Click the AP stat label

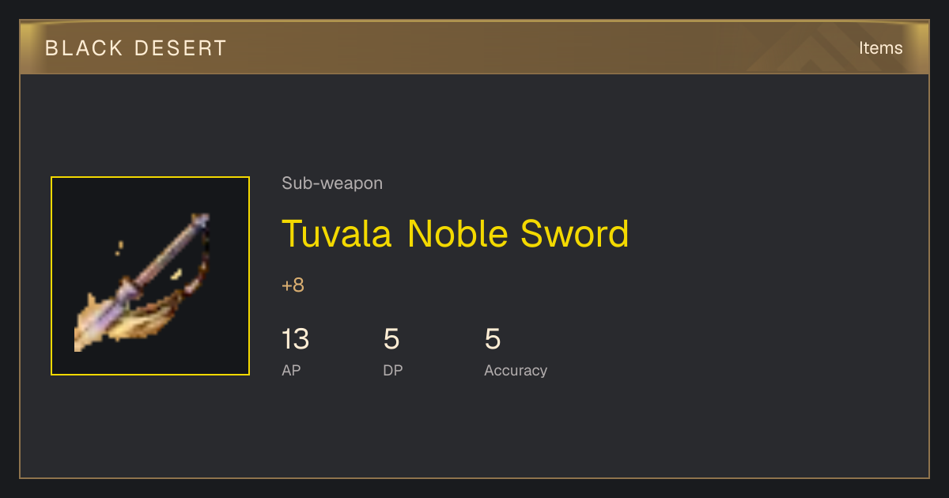click(x=291, y=370)
